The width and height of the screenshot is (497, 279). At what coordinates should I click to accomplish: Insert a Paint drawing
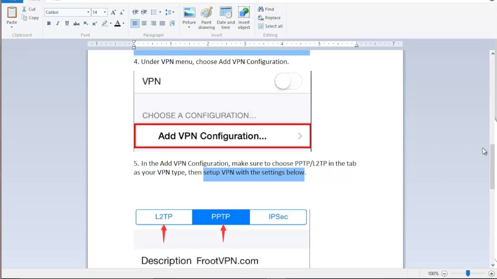[x=207, y=18]
